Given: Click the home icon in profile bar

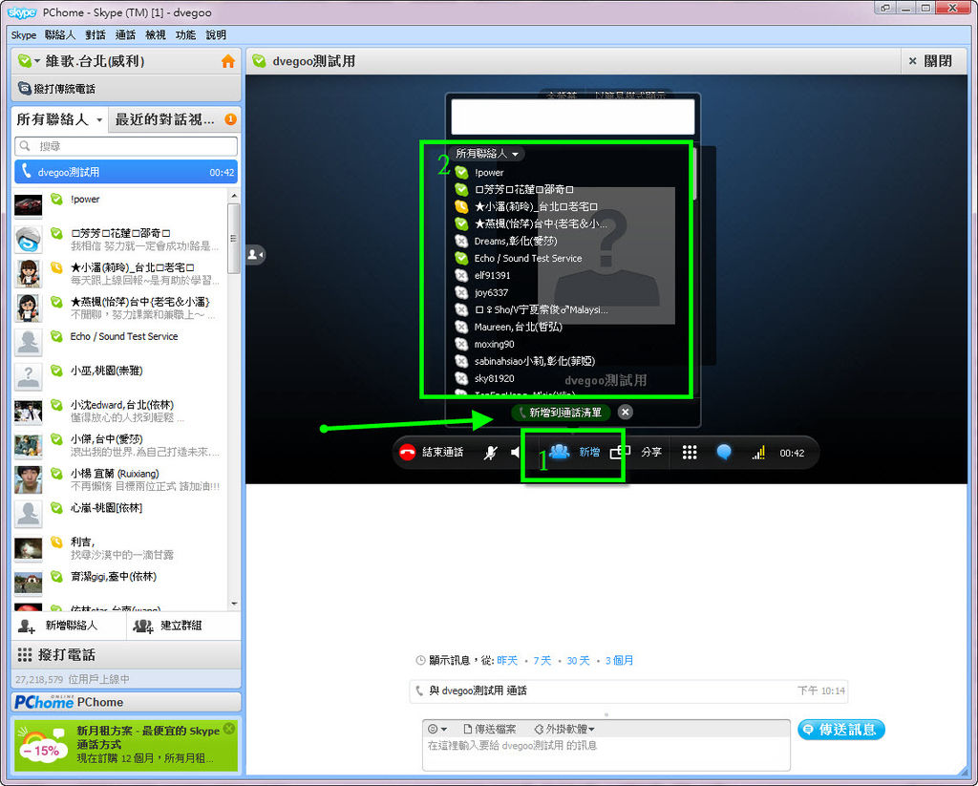Looking at the screenshot, I should click(x=228, y=61).
